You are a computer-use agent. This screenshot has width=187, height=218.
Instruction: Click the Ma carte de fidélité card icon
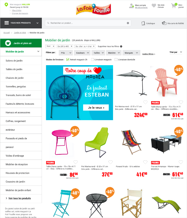(164, 23)
